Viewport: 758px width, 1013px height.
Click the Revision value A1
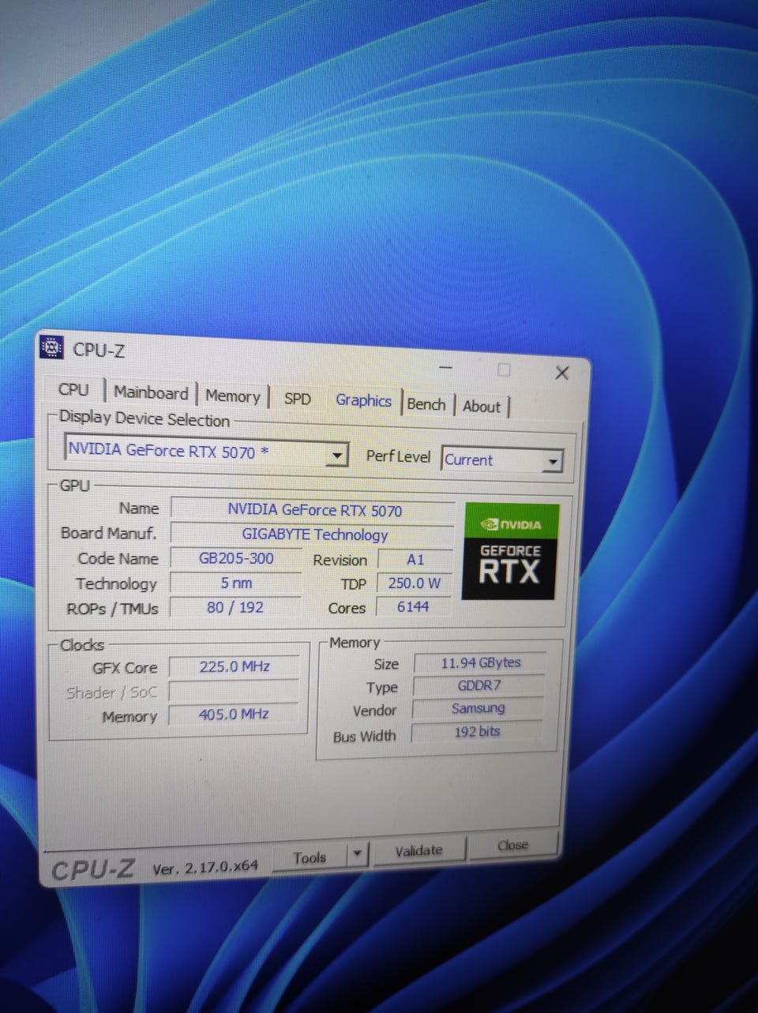(415, 560)
